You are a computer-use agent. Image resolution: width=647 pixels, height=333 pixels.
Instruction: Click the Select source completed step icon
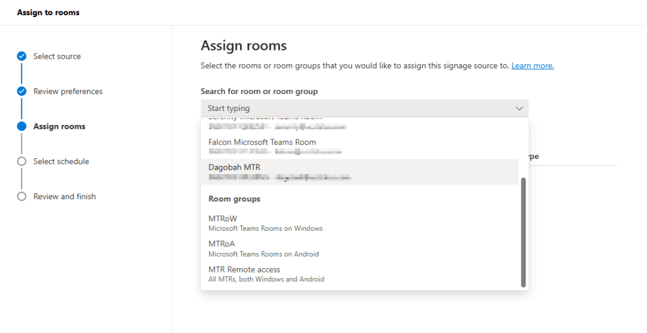coord(21,56)
